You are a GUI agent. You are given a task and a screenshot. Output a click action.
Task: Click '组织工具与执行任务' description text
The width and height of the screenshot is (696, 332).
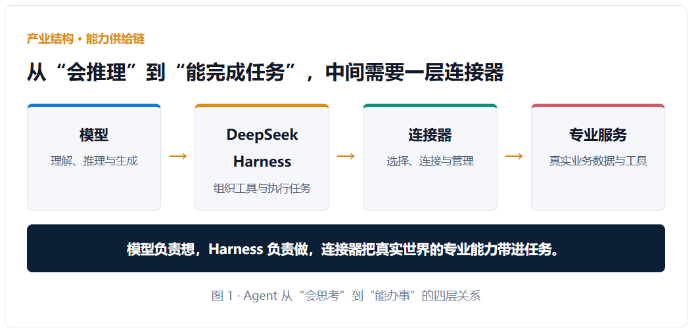(262, 188)
